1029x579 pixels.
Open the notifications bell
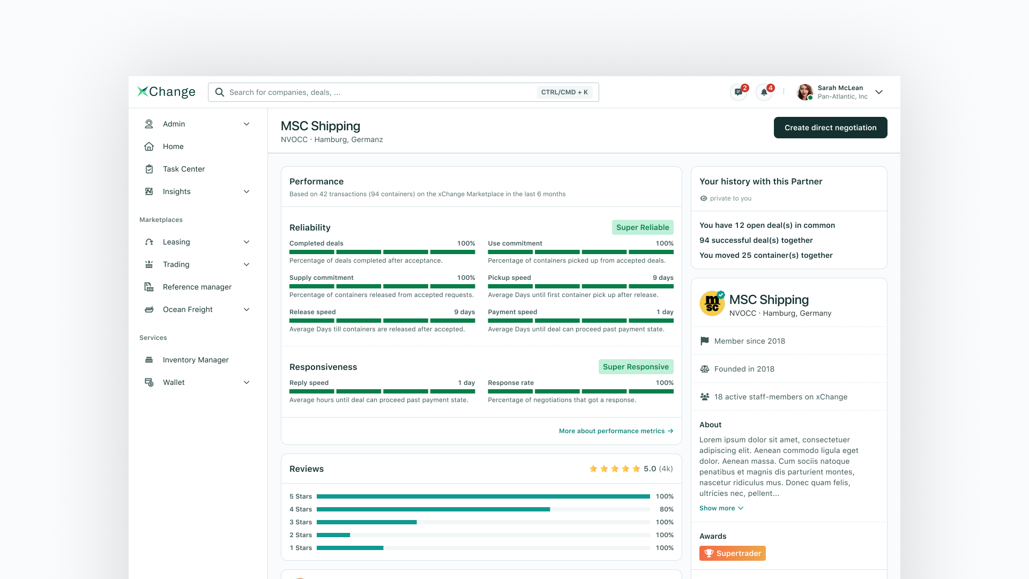764,92
